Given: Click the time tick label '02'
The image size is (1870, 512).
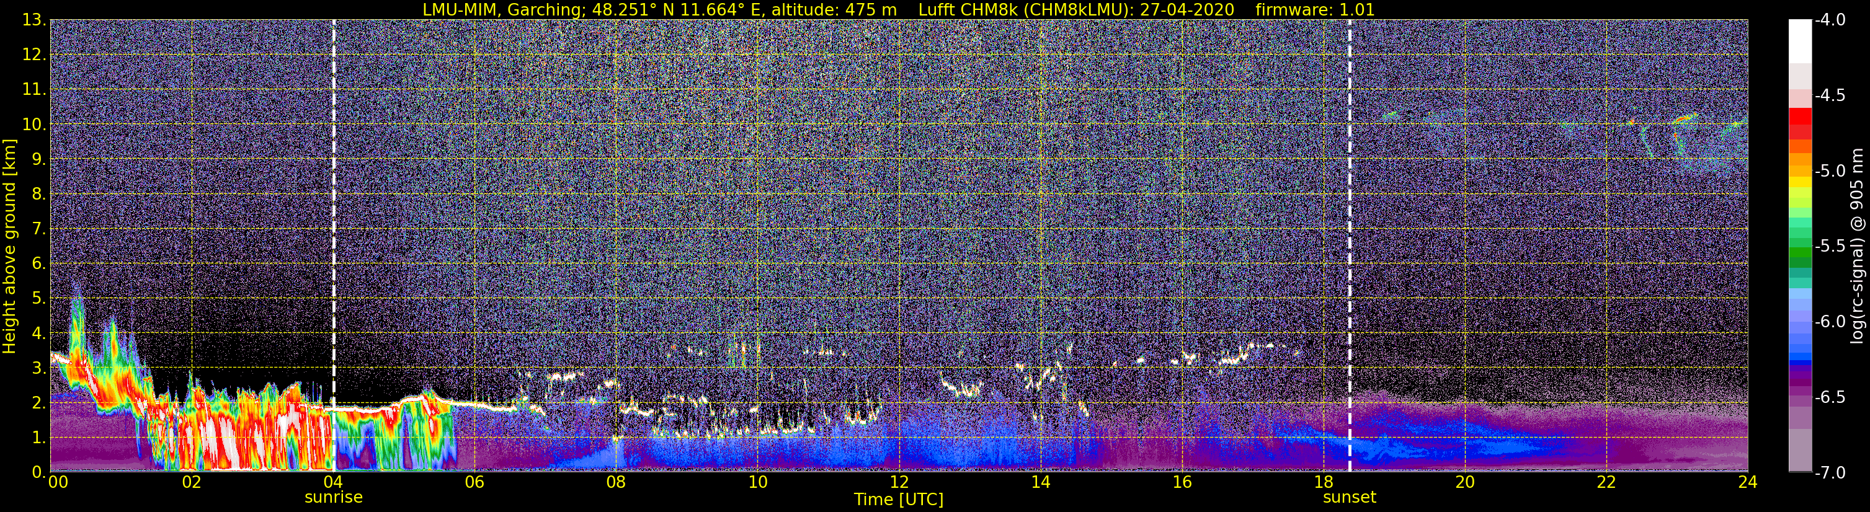Looking at the screenshot, I should pos(191,482).
